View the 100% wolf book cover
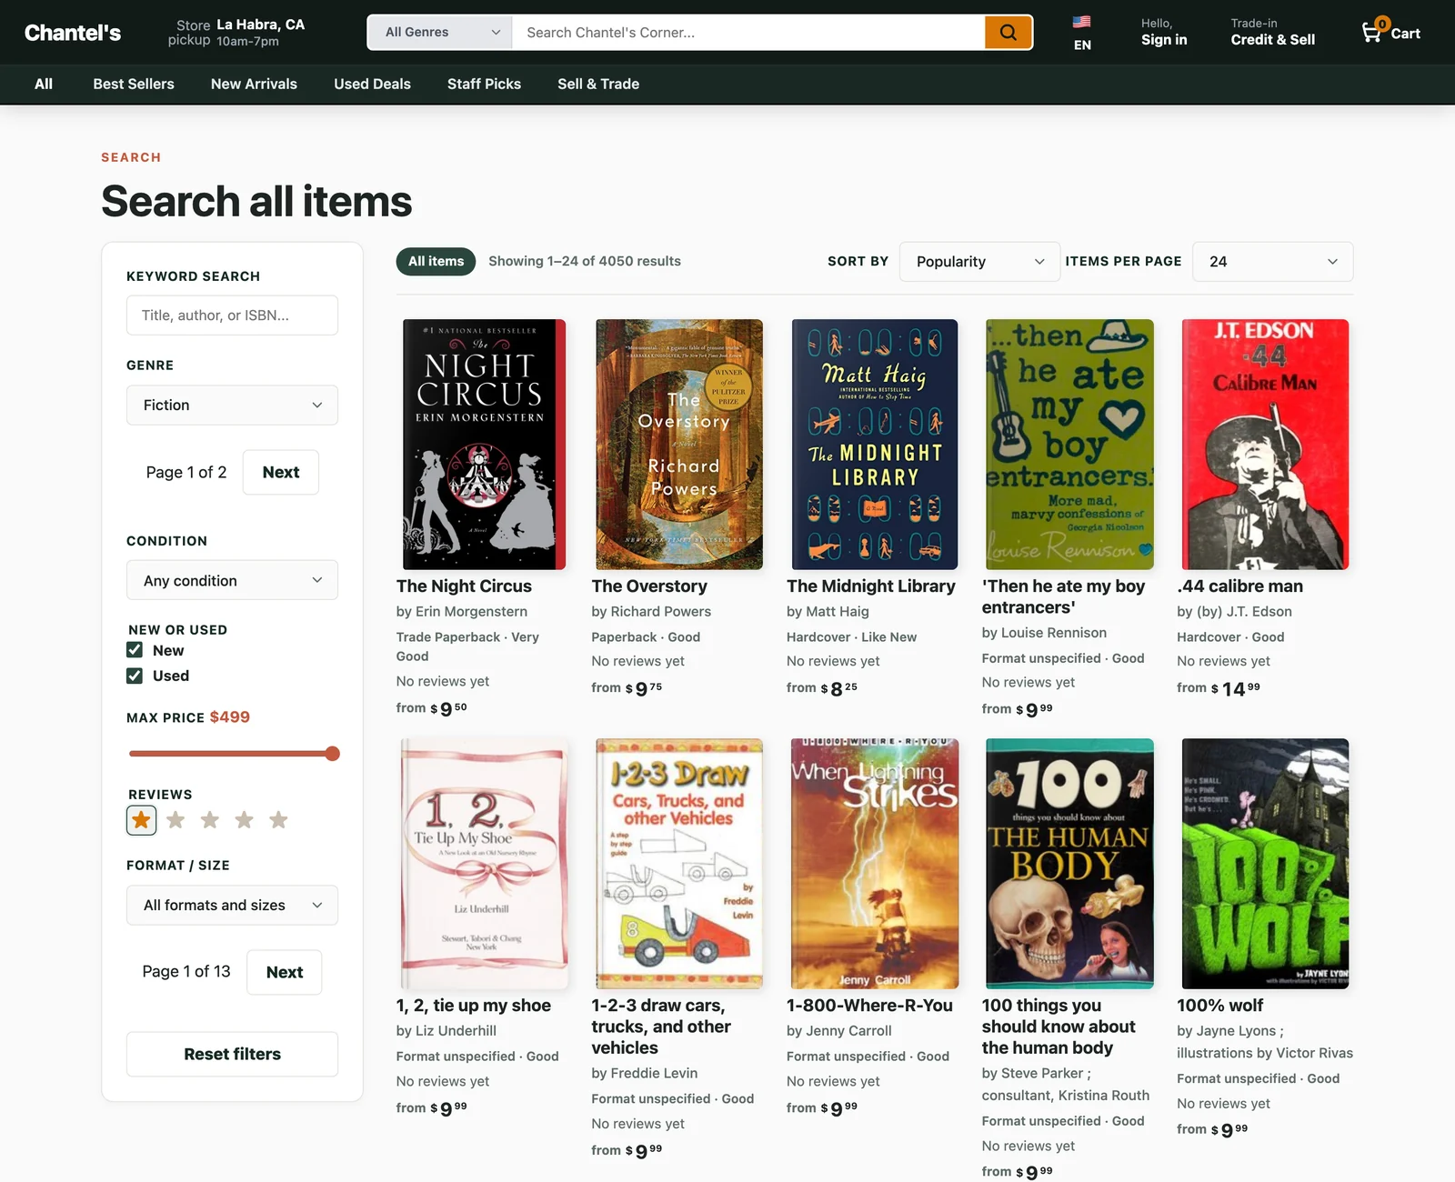The image size is (1455, 1182). click(1265, 864)
